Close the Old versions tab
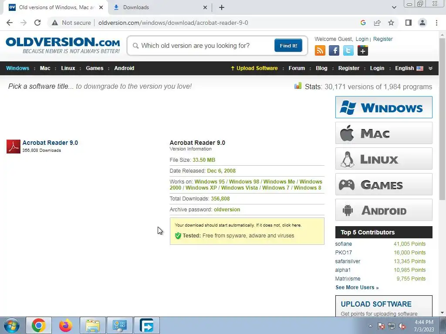Viewport: 446px width, 334px height. coord(101,7)
